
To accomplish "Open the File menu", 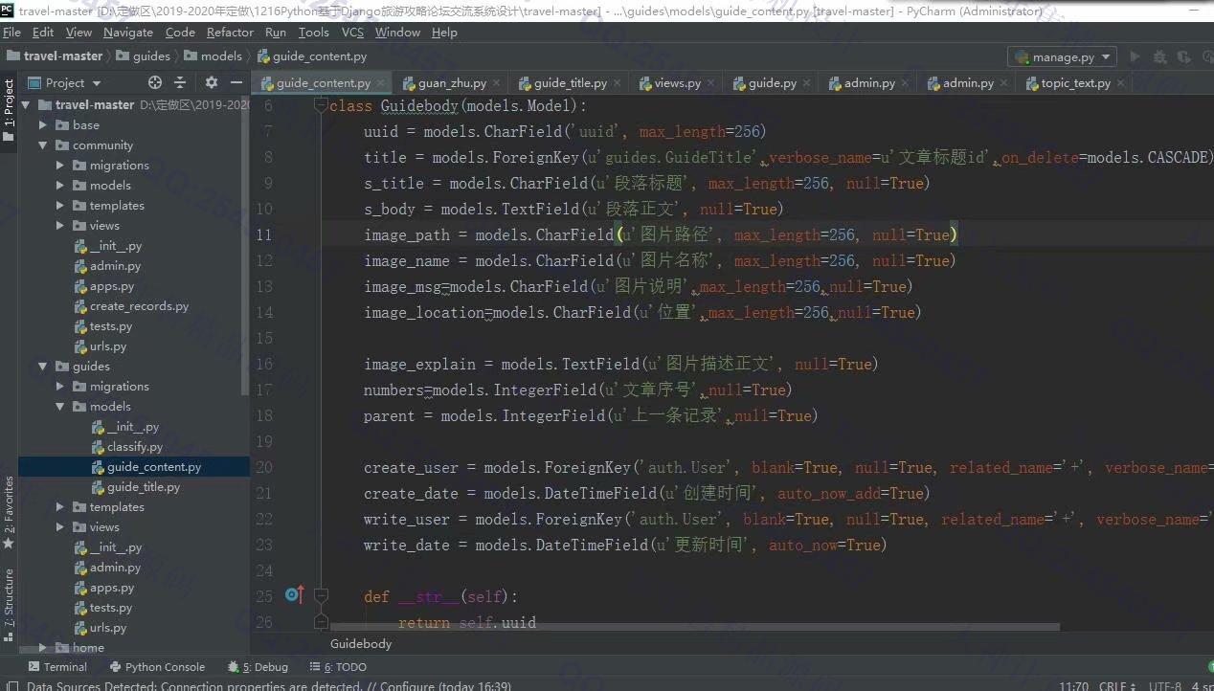I will point(11,32).
